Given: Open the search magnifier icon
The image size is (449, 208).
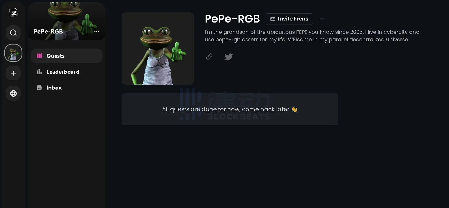Looking at the screenshot, I should 13,33.
